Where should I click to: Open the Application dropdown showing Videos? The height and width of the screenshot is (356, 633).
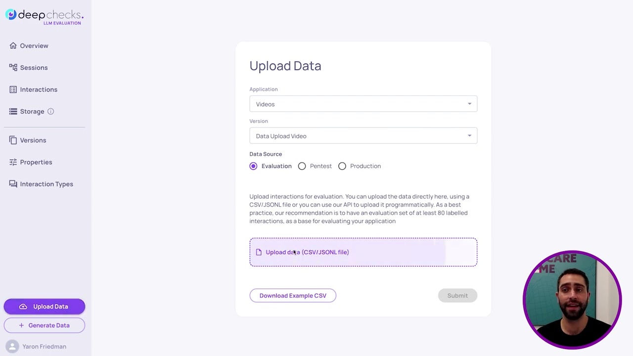pyautogui.click(x=363, y=104)
